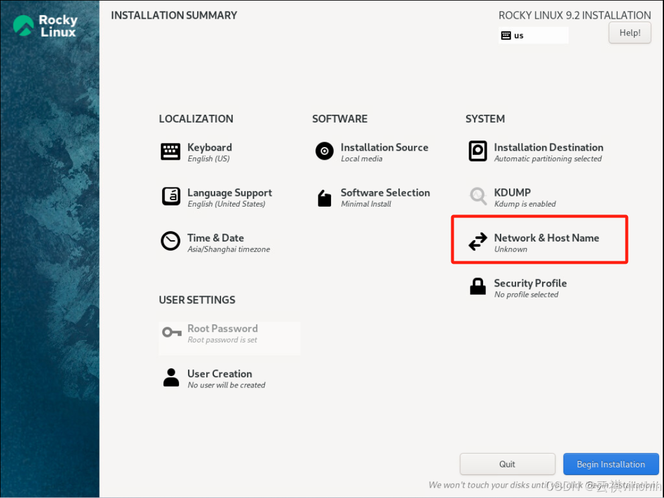Click the INSTALLATION SUMMARY heading

pos(174,16)
